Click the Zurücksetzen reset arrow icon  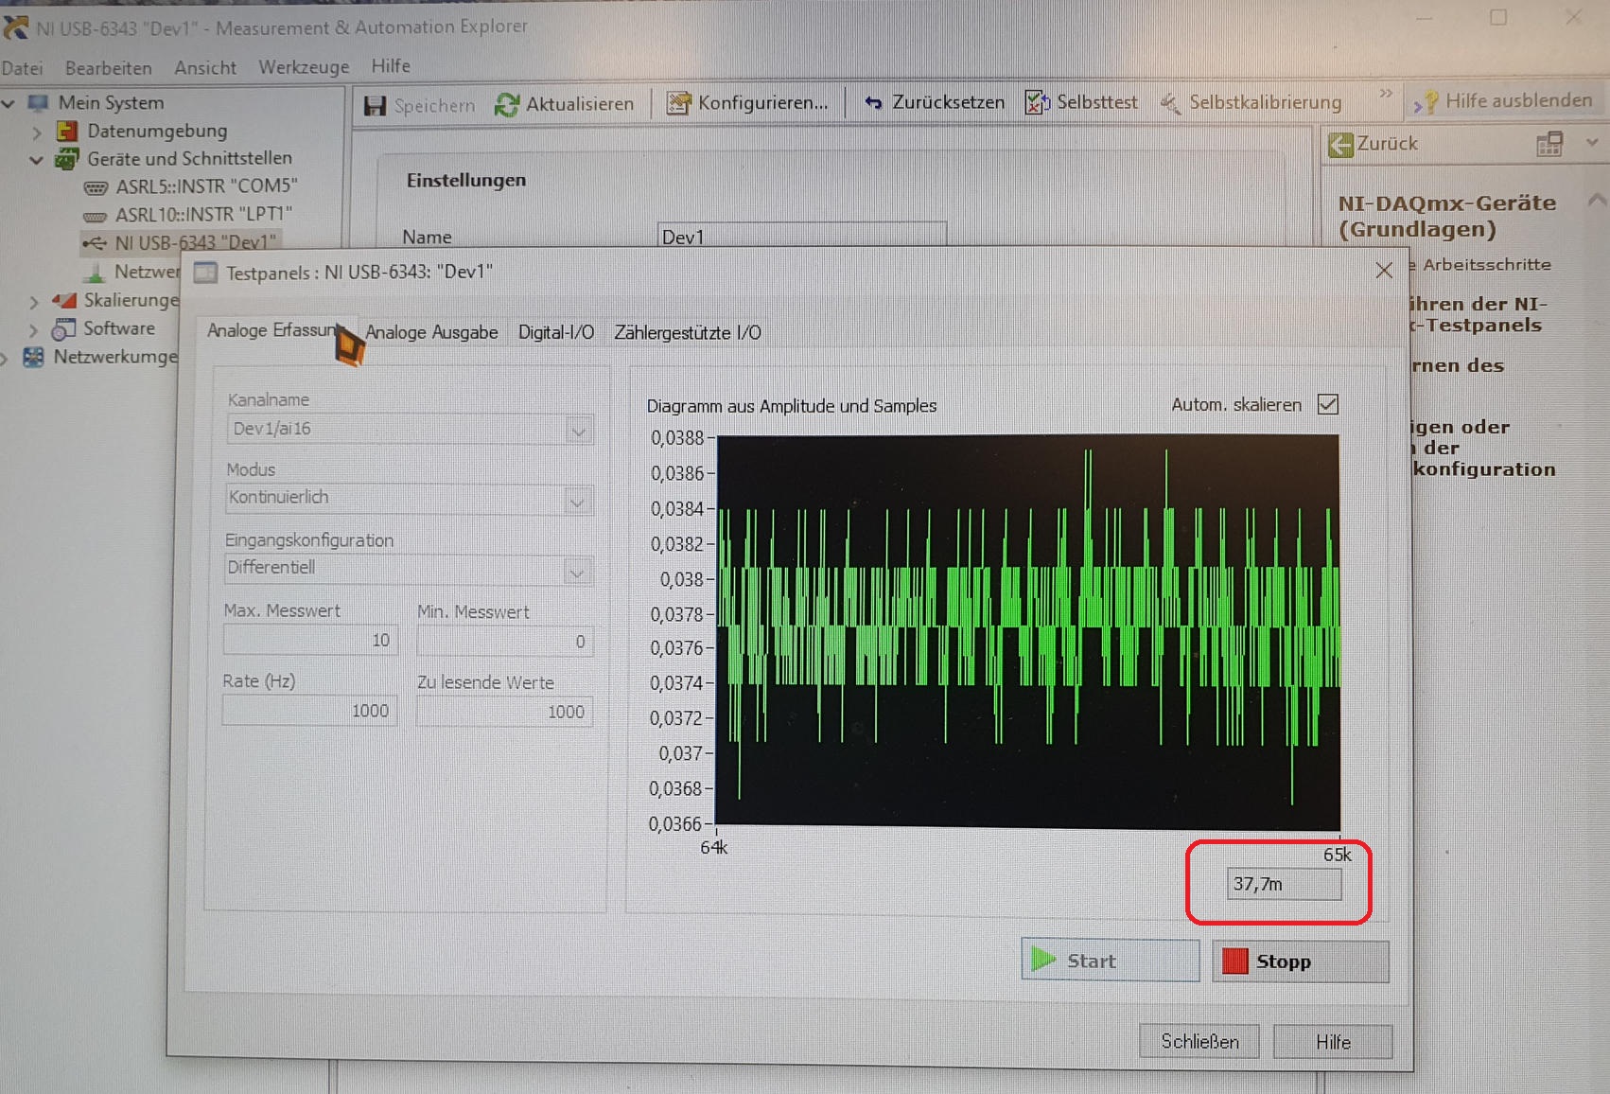point(873,103)
